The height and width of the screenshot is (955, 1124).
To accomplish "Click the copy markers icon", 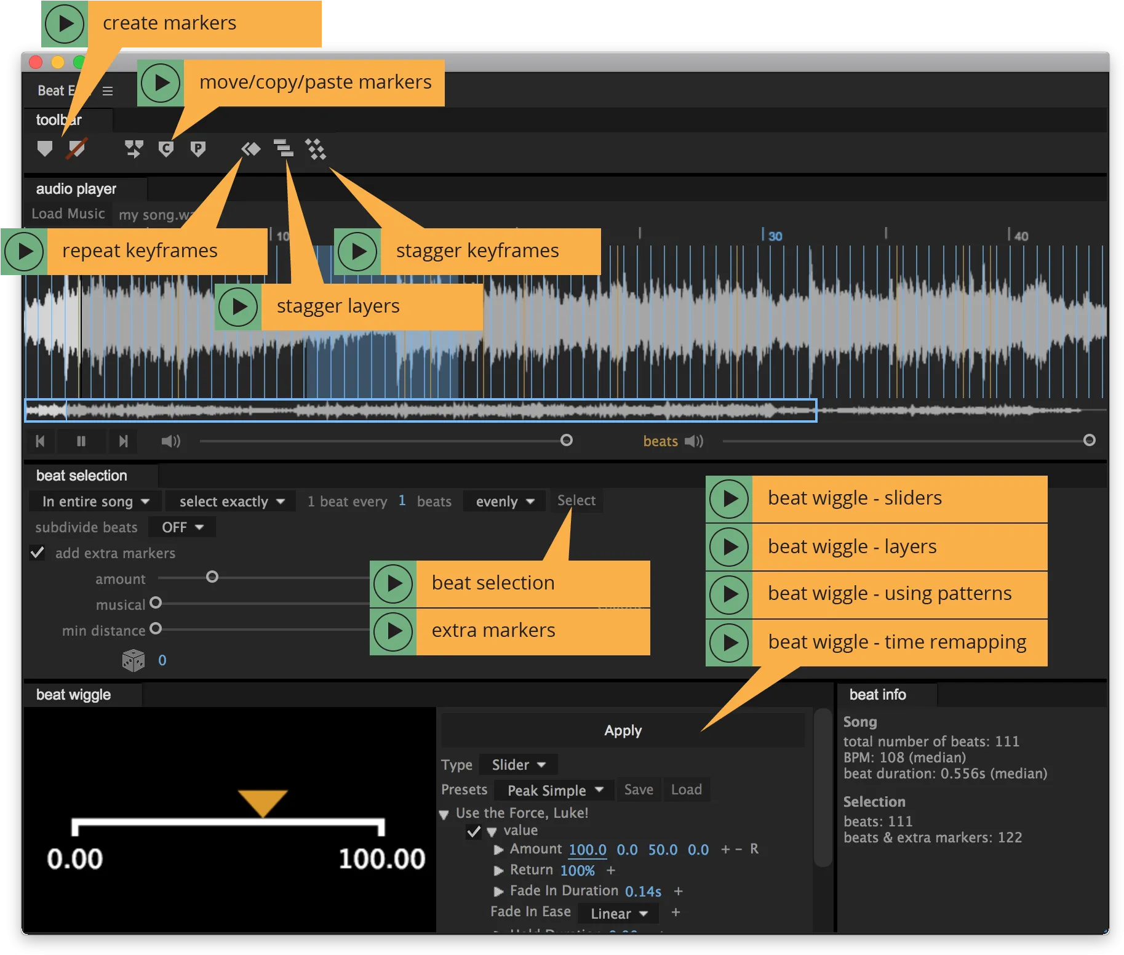I will (x=165, y=149).
